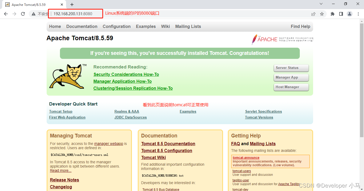The width and height of the screenshot is (364, 191).
Task: Click the browser back arrow
Action: pos(6,14)
